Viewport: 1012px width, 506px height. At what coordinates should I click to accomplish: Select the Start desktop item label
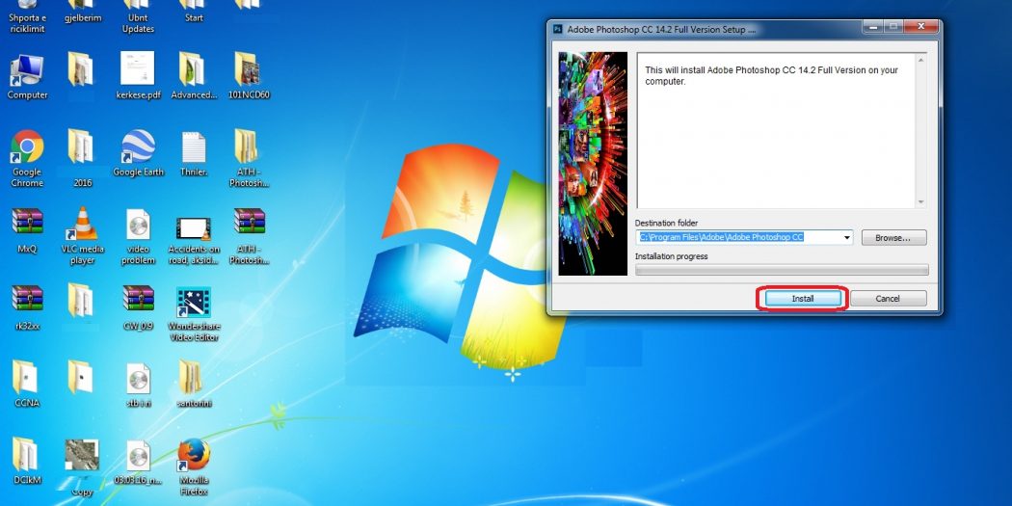point(194,18)
